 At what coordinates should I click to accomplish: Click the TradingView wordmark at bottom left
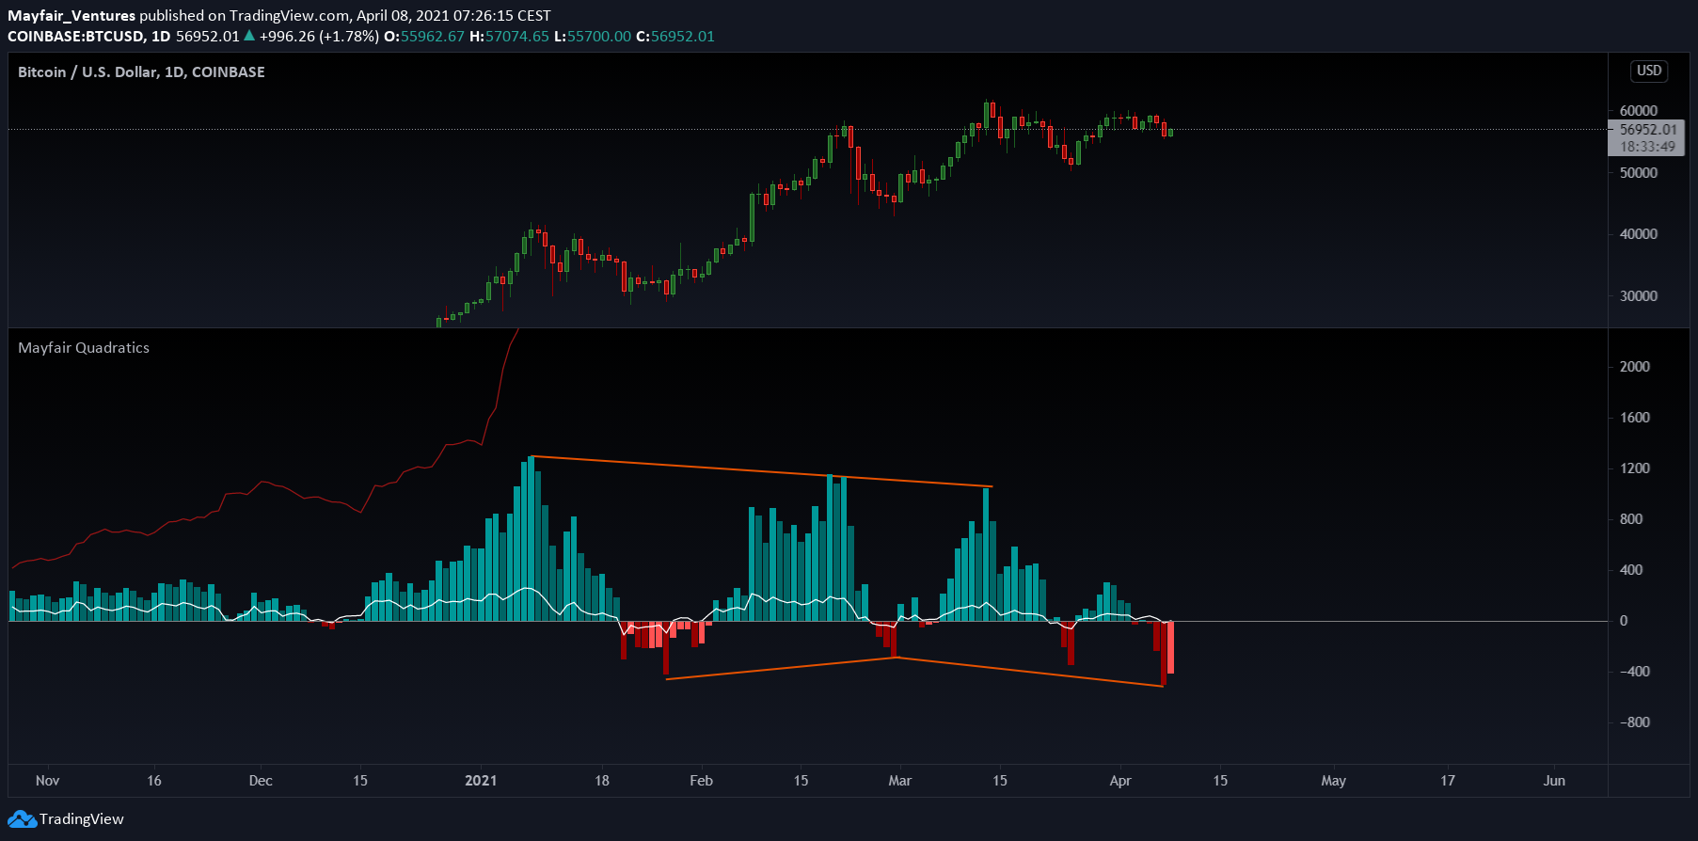click(x=81, y=819)
